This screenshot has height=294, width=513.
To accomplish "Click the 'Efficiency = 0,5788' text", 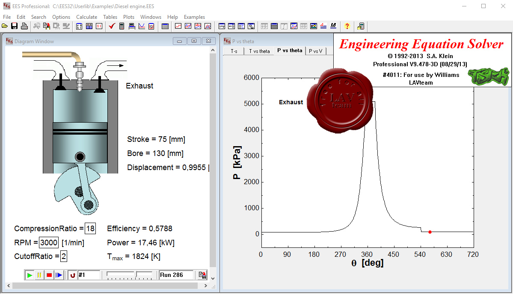I will click(140, 228).
